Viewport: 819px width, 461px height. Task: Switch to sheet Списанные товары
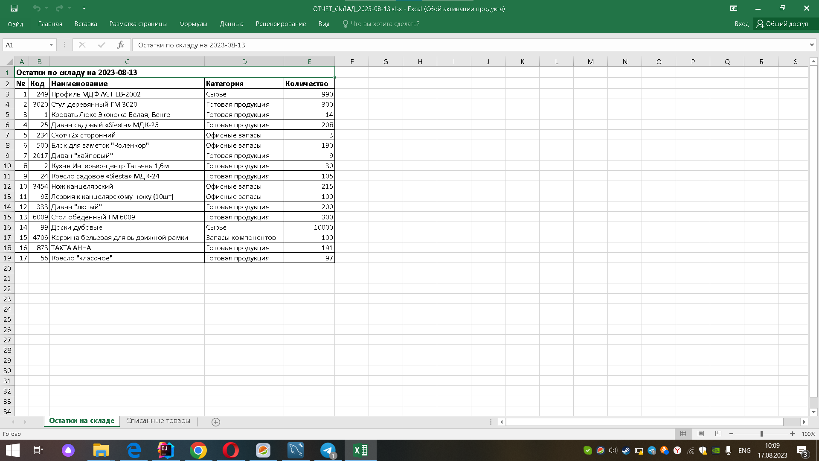(x=158, y=421)
